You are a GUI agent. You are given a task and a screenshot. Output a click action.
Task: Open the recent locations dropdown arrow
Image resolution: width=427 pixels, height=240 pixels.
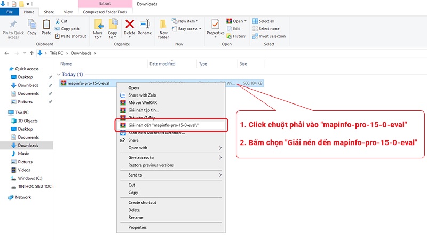25,53
